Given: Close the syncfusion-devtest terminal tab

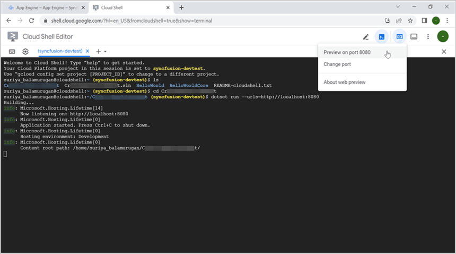Looking at the screenshot, I should click(87, 51).
